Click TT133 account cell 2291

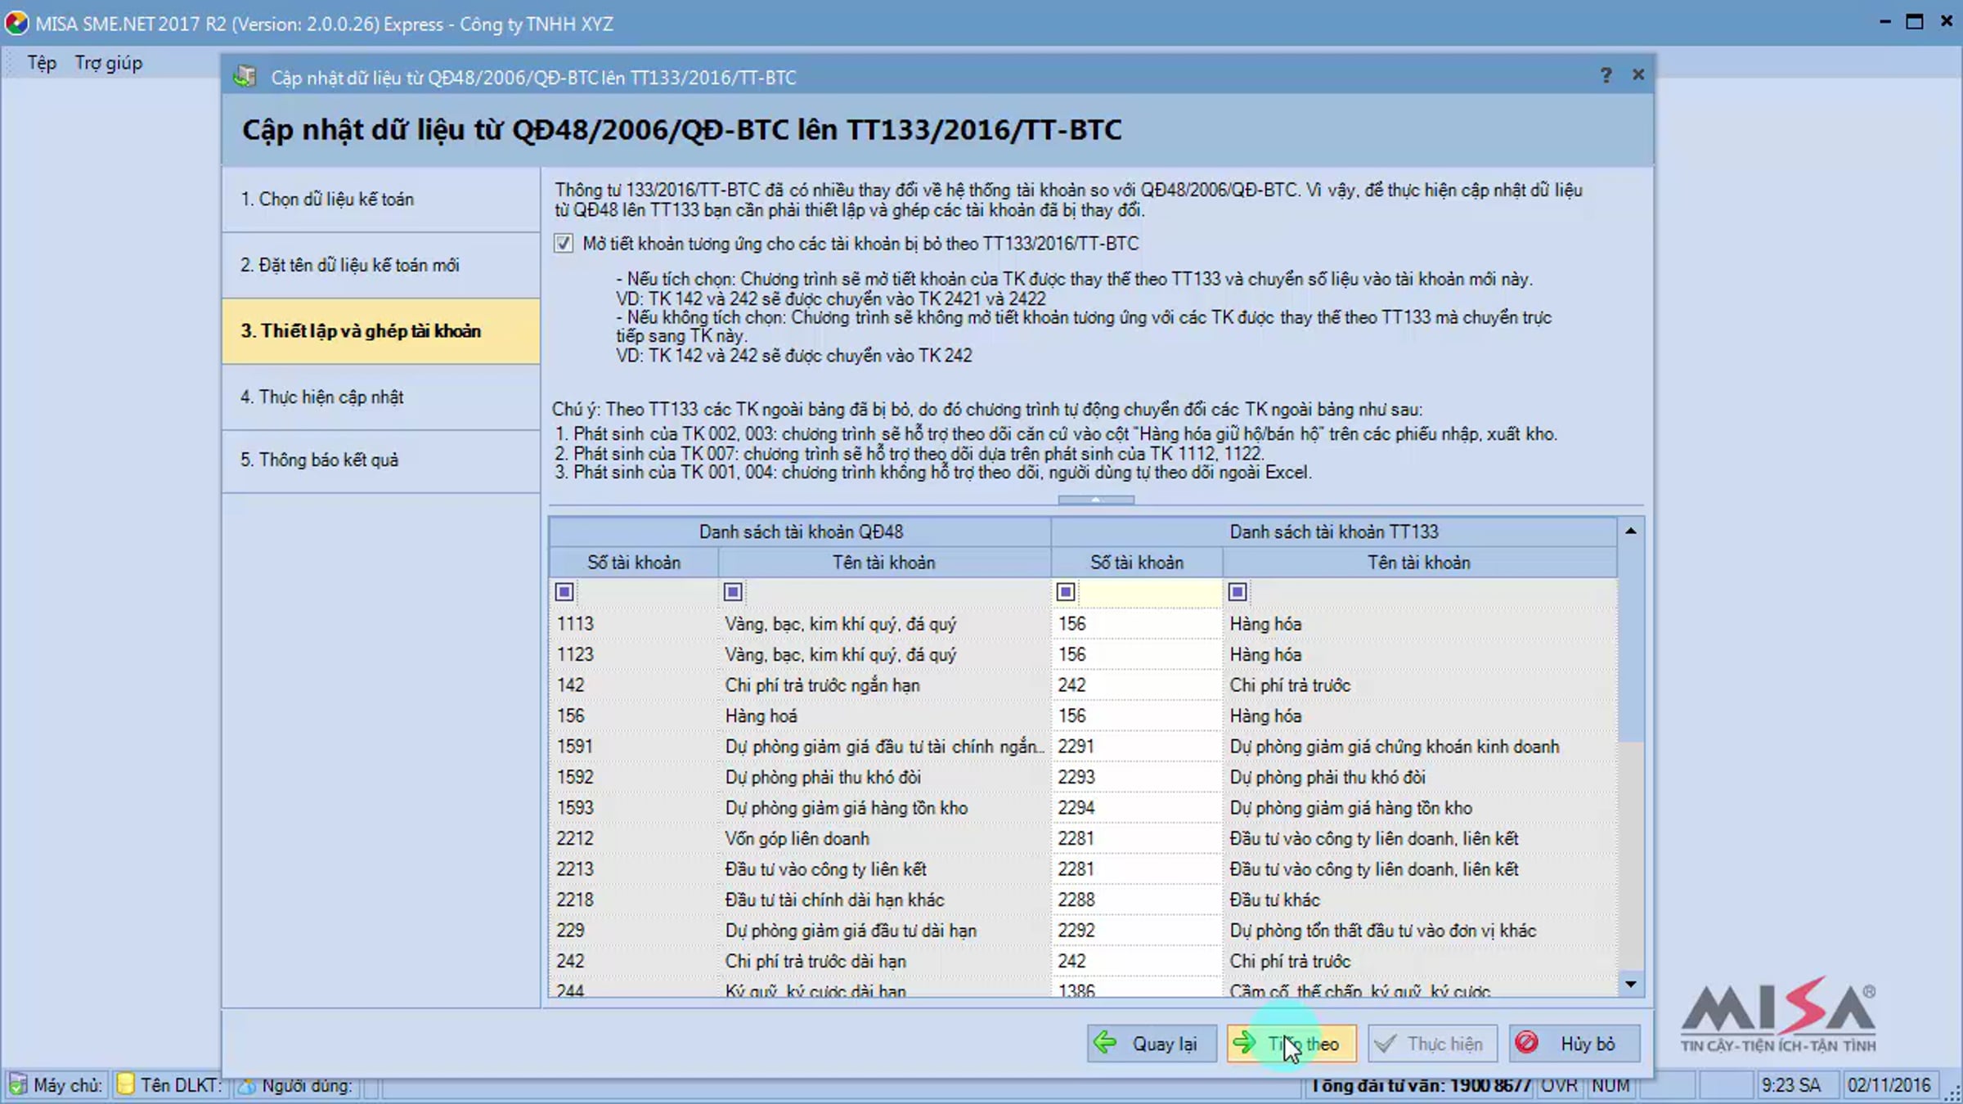1137,747
